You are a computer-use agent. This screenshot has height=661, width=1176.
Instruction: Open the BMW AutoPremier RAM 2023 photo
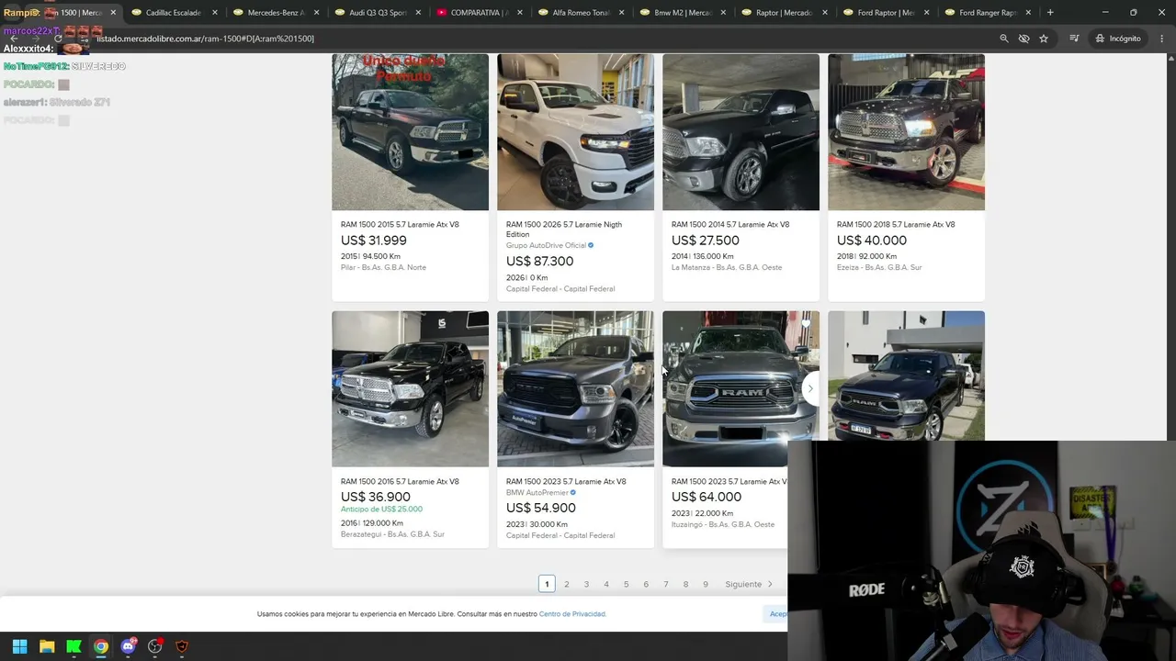click(576, 389)
